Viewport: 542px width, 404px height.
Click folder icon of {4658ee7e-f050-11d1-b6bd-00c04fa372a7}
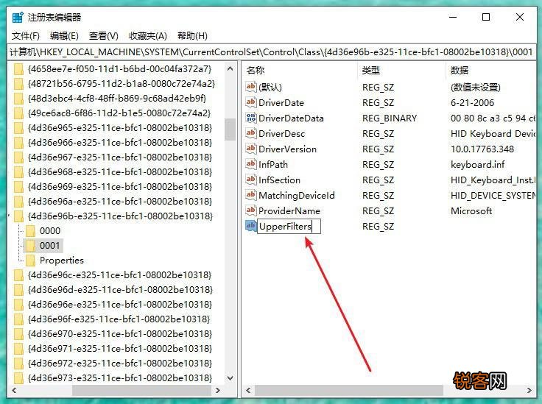point(19,69)
